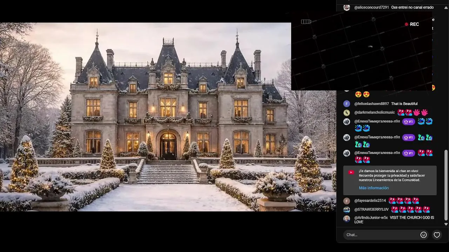449x252 pixels.
Task: Click the snowy mansion livestream video
Action: [168, 117]
